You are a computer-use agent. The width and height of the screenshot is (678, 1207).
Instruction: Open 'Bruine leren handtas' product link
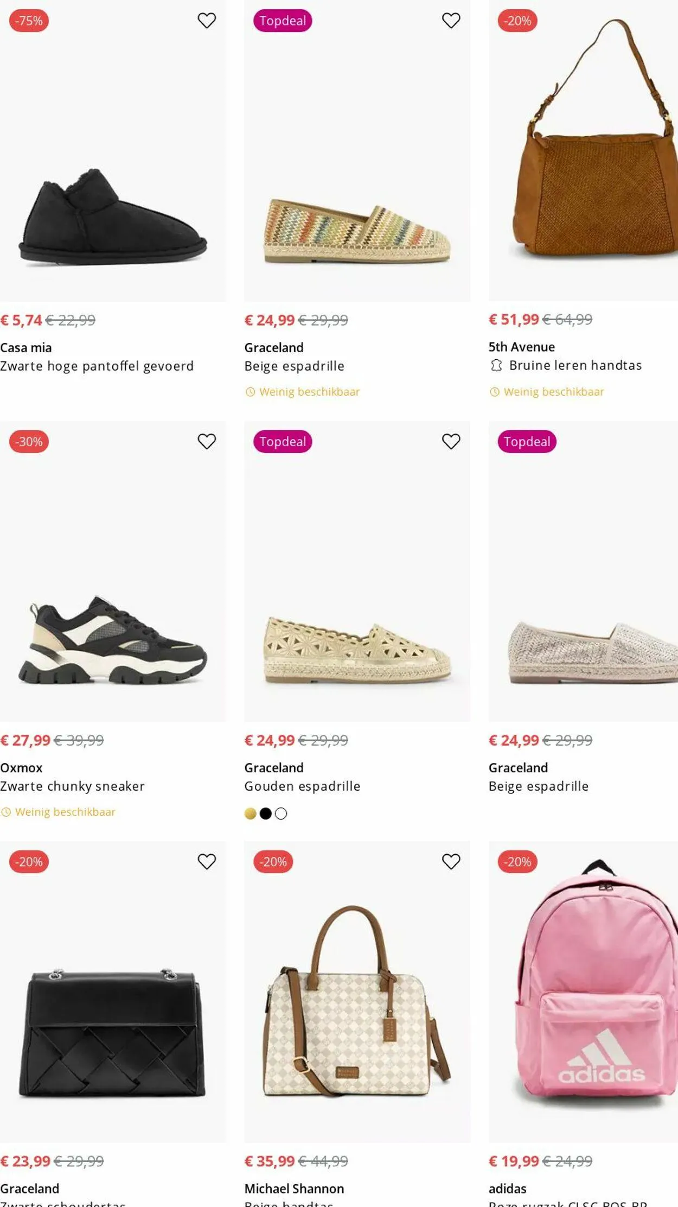coord(575,365)
